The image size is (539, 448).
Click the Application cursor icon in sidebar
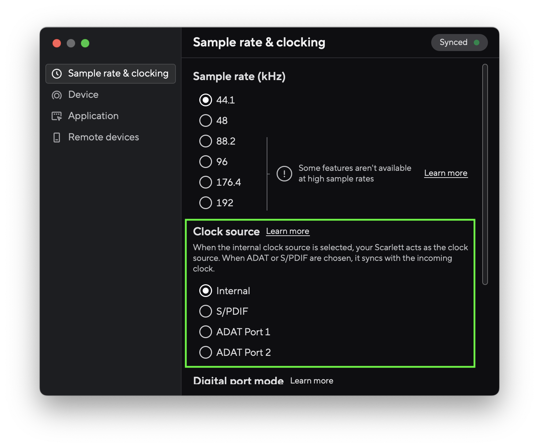(x=57, y=116)
